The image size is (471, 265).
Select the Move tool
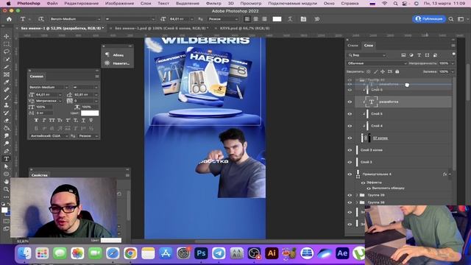click(x=7, y=36)
